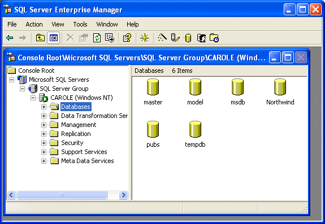Open the View menu
This screenshot has width=325, height=224.
[58, 24]
